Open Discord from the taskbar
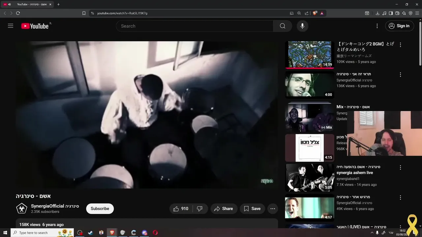Screen dimensions: 422x237 pos(144,233)
